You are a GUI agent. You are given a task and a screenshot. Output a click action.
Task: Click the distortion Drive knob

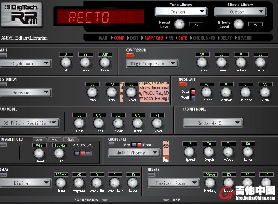click(92, 92)
